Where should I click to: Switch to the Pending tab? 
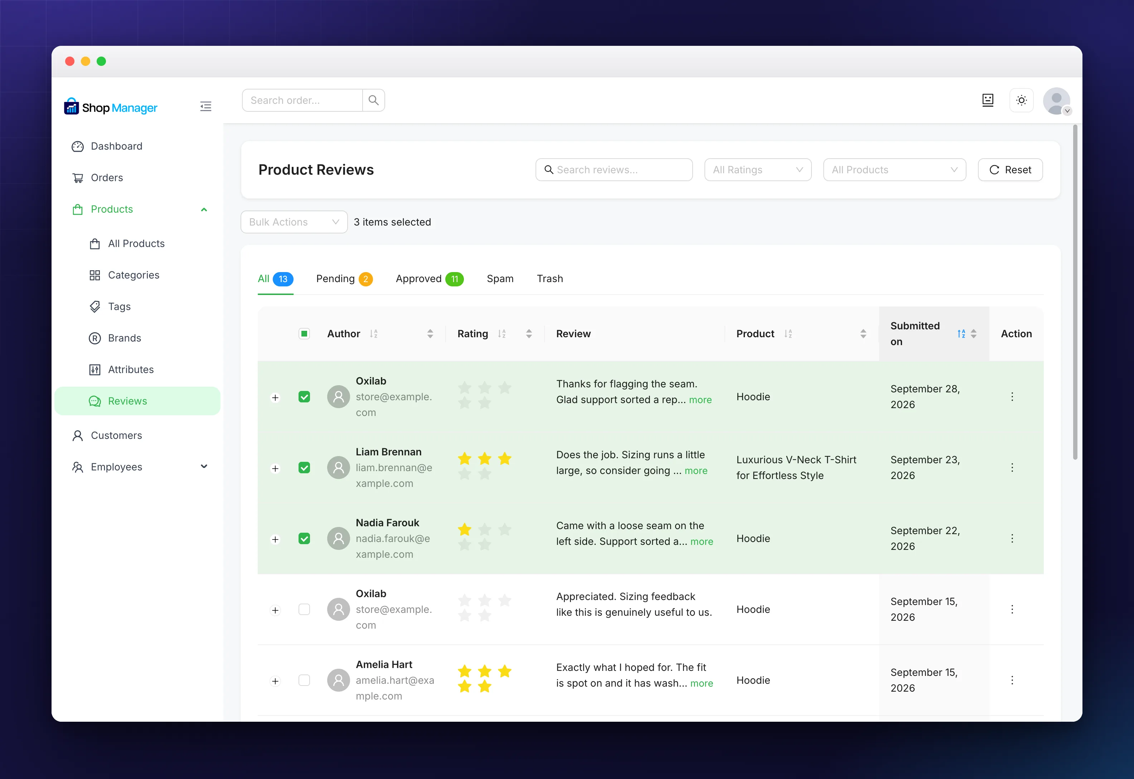coord(344,279)
